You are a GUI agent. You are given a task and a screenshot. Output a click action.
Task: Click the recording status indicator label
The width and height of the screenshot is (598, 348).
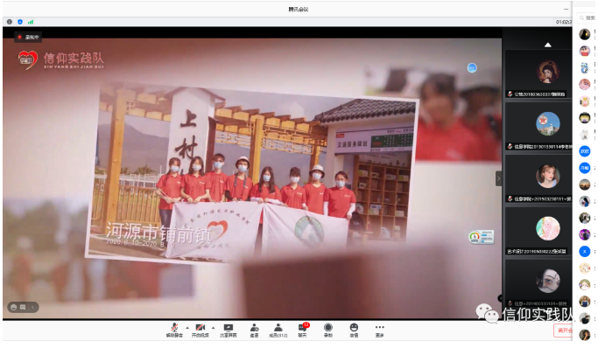pos(28,37)
